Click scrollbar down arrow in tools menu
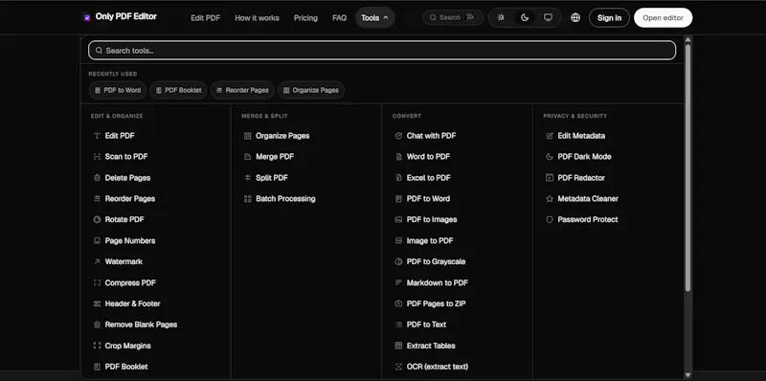Image resolution: width=766 pixels, height=381 pixels. point(687,374)
